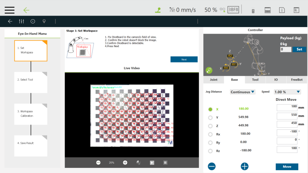Viewport: 308px width, 173px height.
Task: Click the green back arrow
Action: [x=26, y=10]
